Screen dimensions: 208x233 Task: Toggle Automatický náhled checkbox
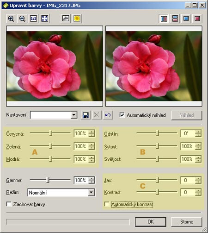tap(122, 115)
